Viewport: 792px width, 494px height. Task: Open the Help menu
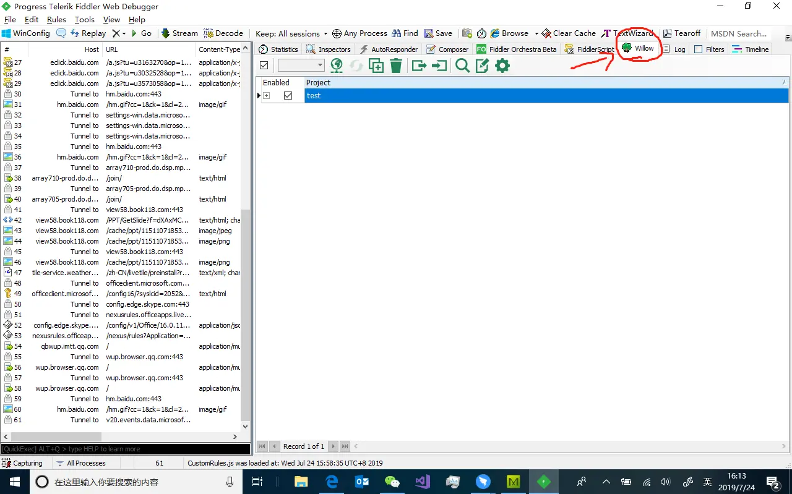(x=137, y=20)
